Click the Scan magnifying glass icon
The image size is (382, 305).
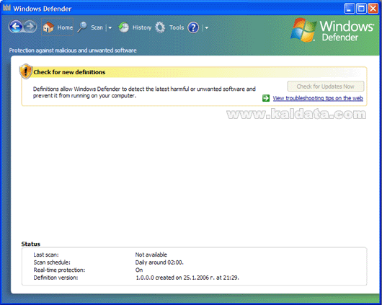pyautogui.click(x=82, y=27)
